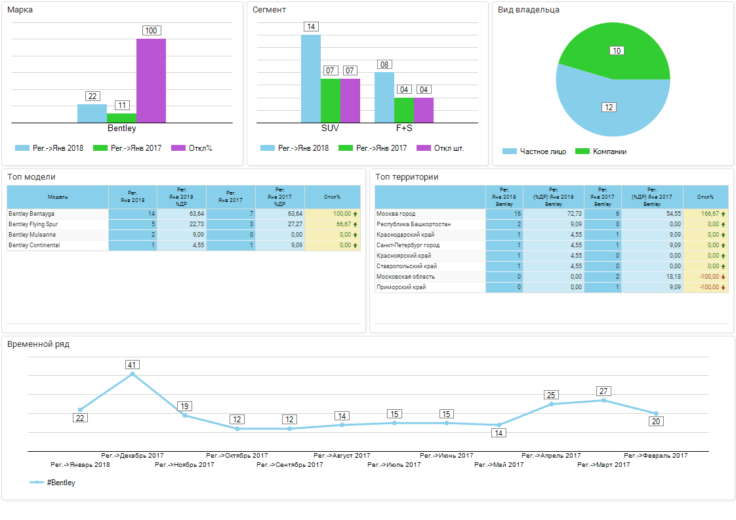Click the green Компании legend swatch
Viewport: 736px width, 520px height.
(x=583, y=151)
